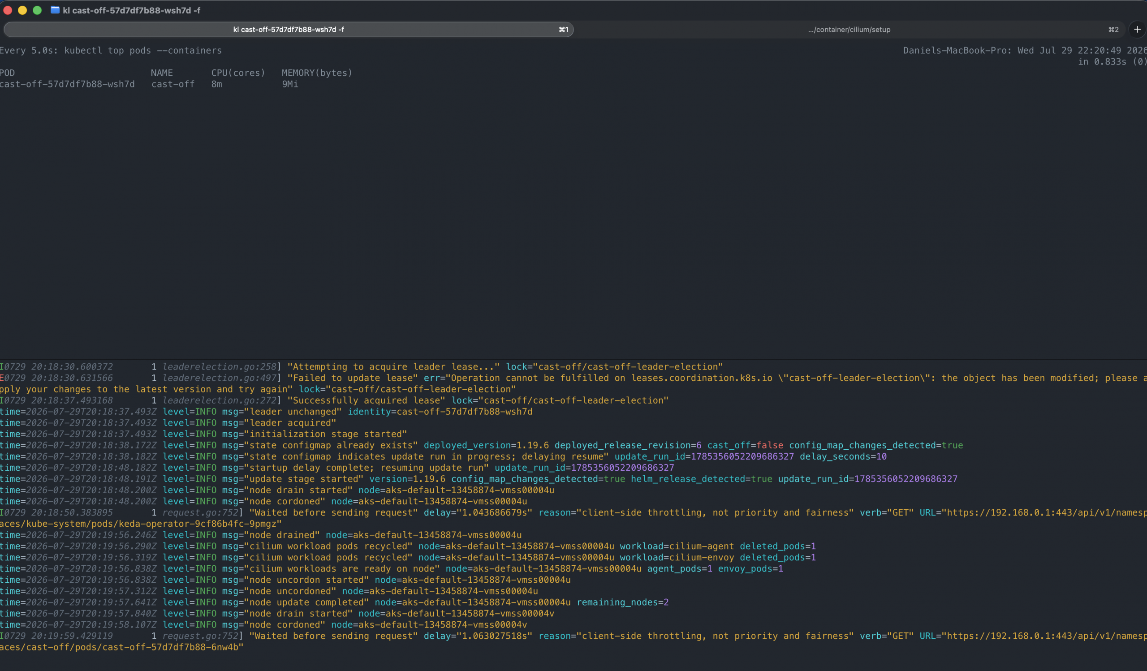Click deployed_version=1.19.6 field
The image size is (1147, 671).
486,445
